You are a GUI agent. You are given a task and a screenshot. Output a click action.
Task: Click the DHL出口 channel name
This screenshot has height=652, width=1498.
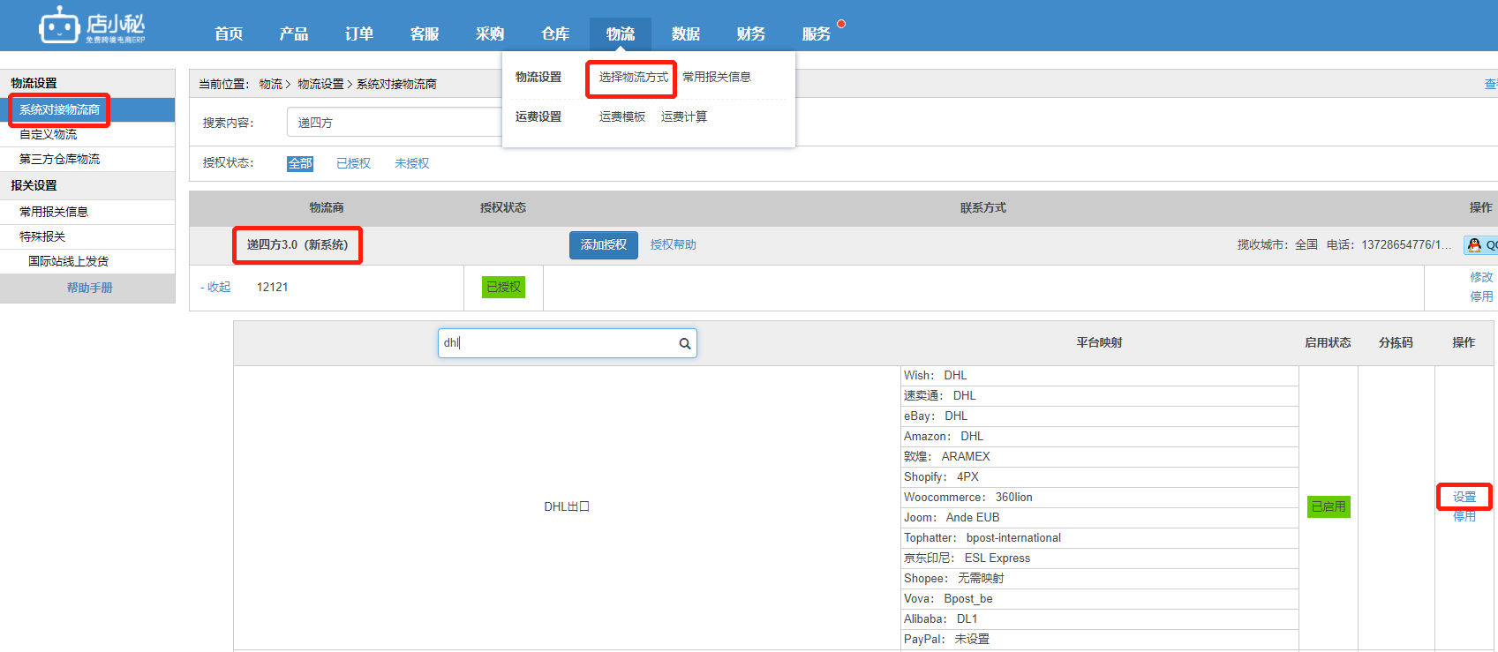(567, 506)
